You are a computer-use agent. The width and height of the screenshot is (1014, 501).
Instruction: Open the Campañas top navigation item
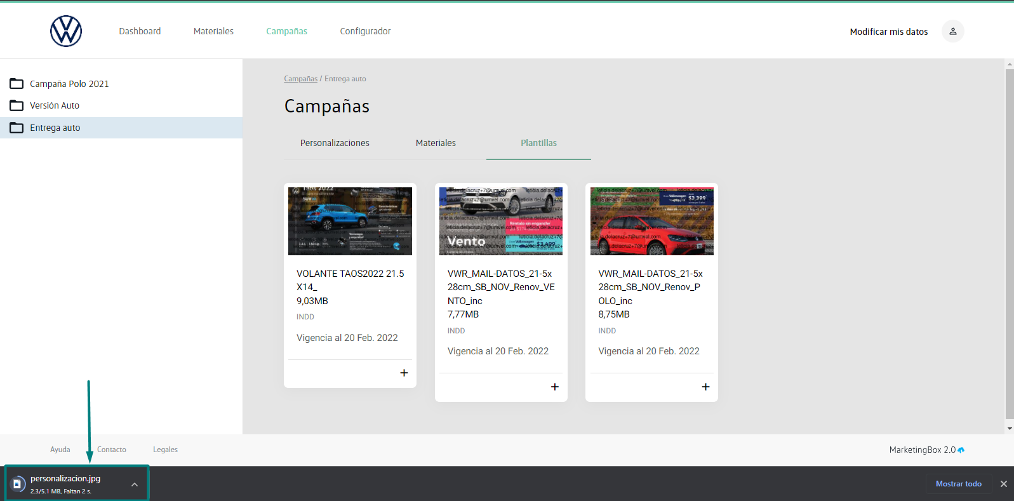tap(286, 31)
